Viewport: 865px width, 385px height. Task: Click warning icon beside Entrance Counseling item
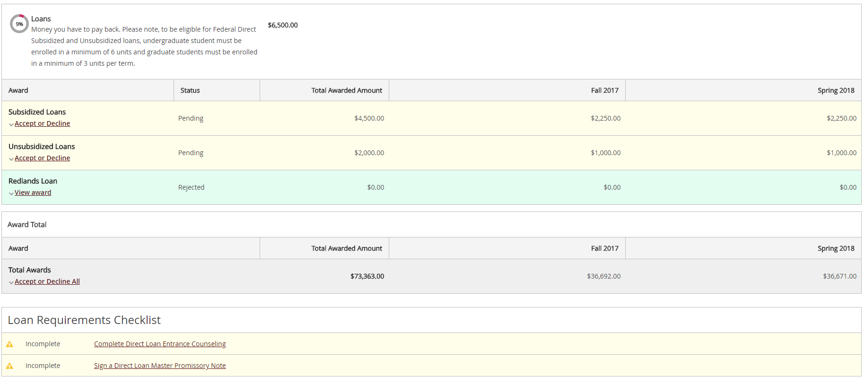point(9,344)
